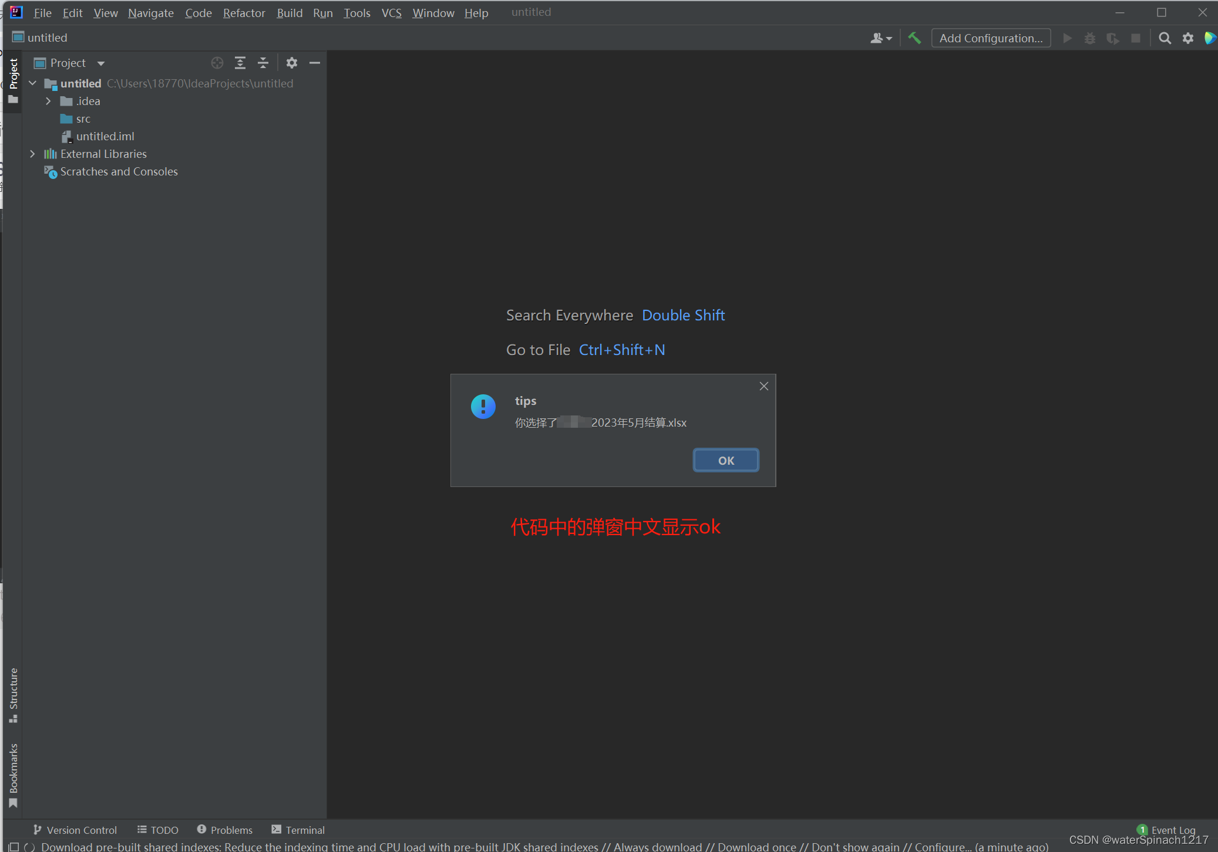Click the Search Everywhere magnifier icon
Image resolution: width=1218 pixels, height=852 pixels.
[x=1165, y=38]
